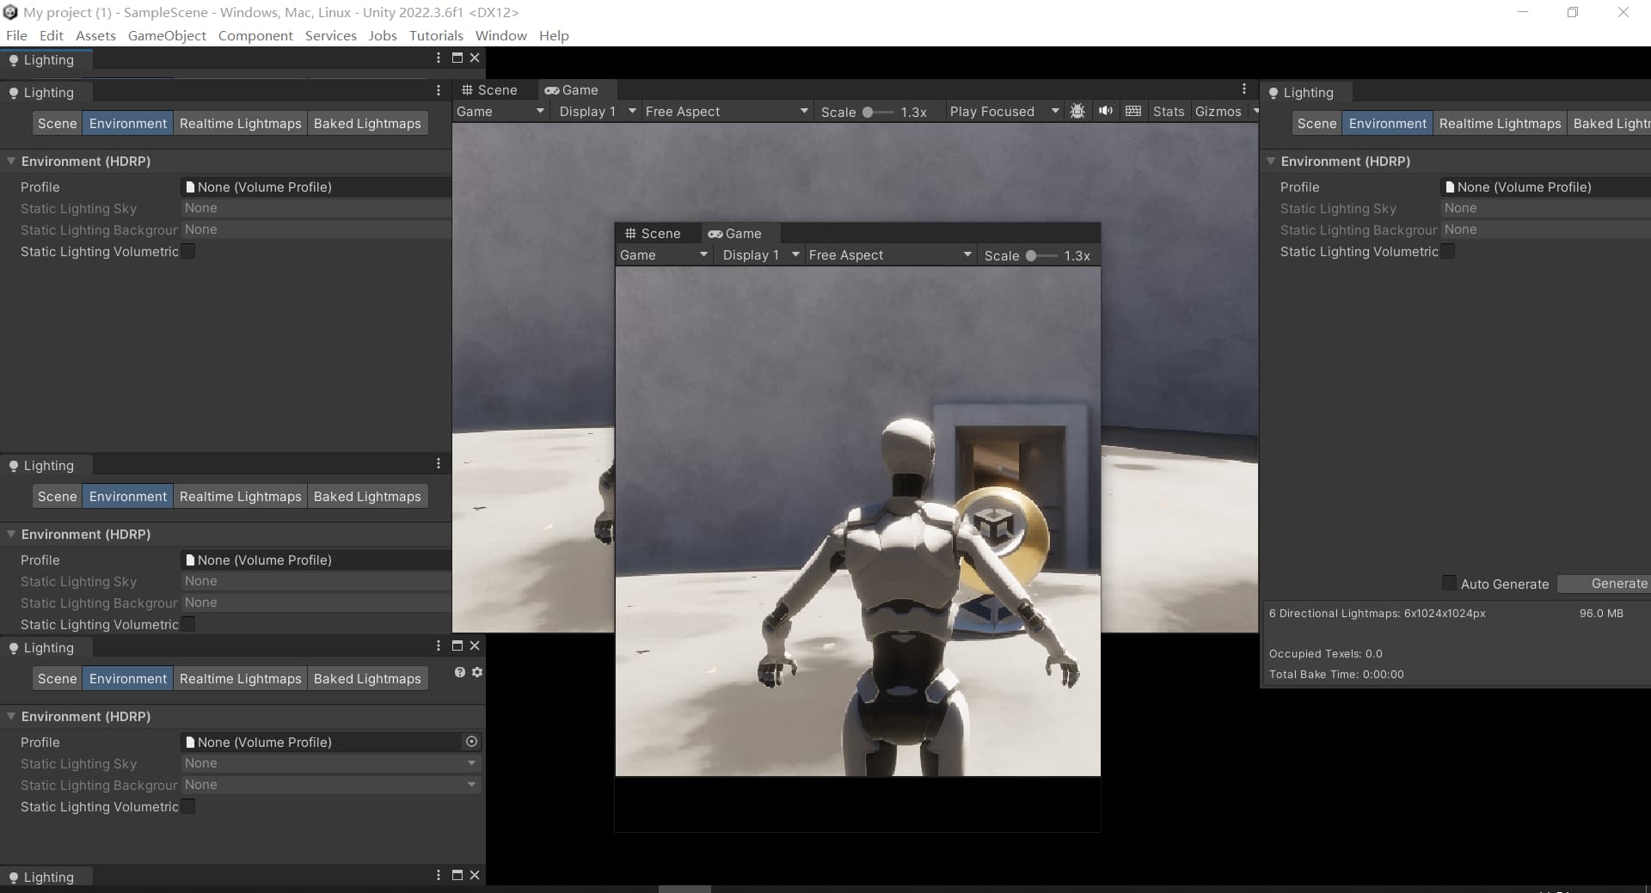Switch to the Baked Lightmaps tab
This screenshot has height=893, width=1651.
[367, 123]
